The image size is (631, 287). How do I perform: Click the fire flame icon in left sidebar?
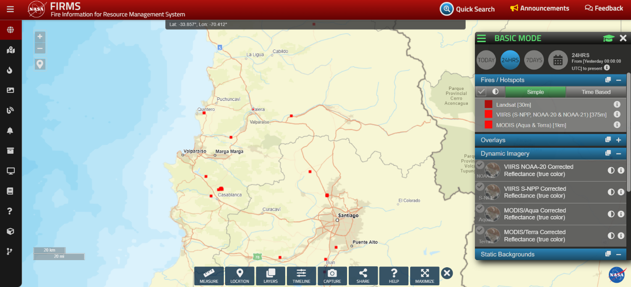coord(11,70)
